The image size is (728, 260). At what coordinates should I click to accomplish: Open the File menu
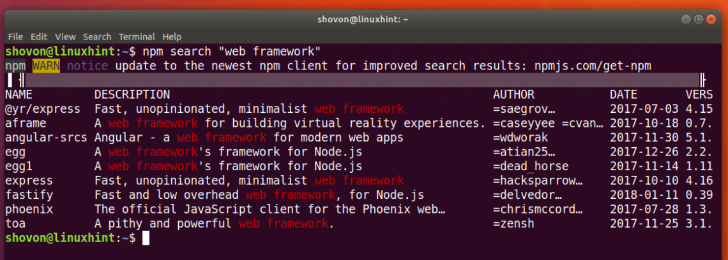(16, 37)
